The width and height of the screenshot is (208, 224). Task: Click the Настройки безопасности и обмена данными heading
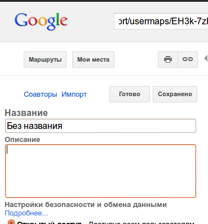86,205
